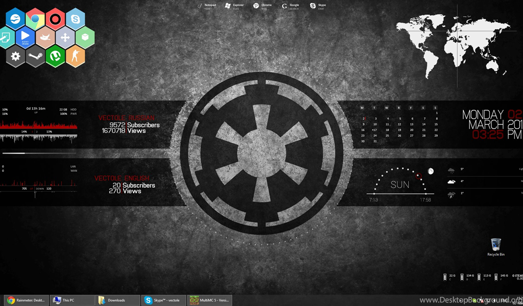This screenshot has width=523, height=306.
Task: Select day 2 in the calendar
Action: tap(364, 118)
